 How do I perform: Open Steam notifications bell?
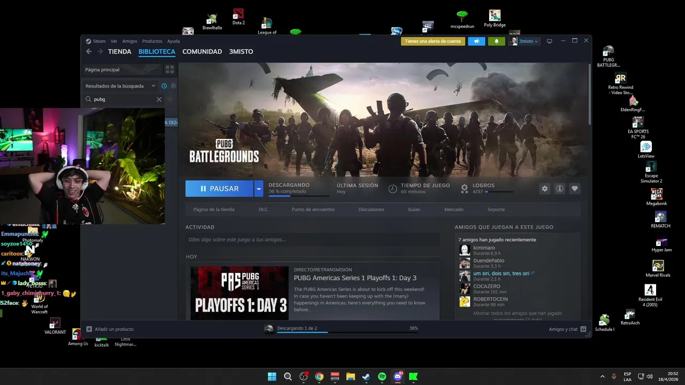click(x=497, y=41)
